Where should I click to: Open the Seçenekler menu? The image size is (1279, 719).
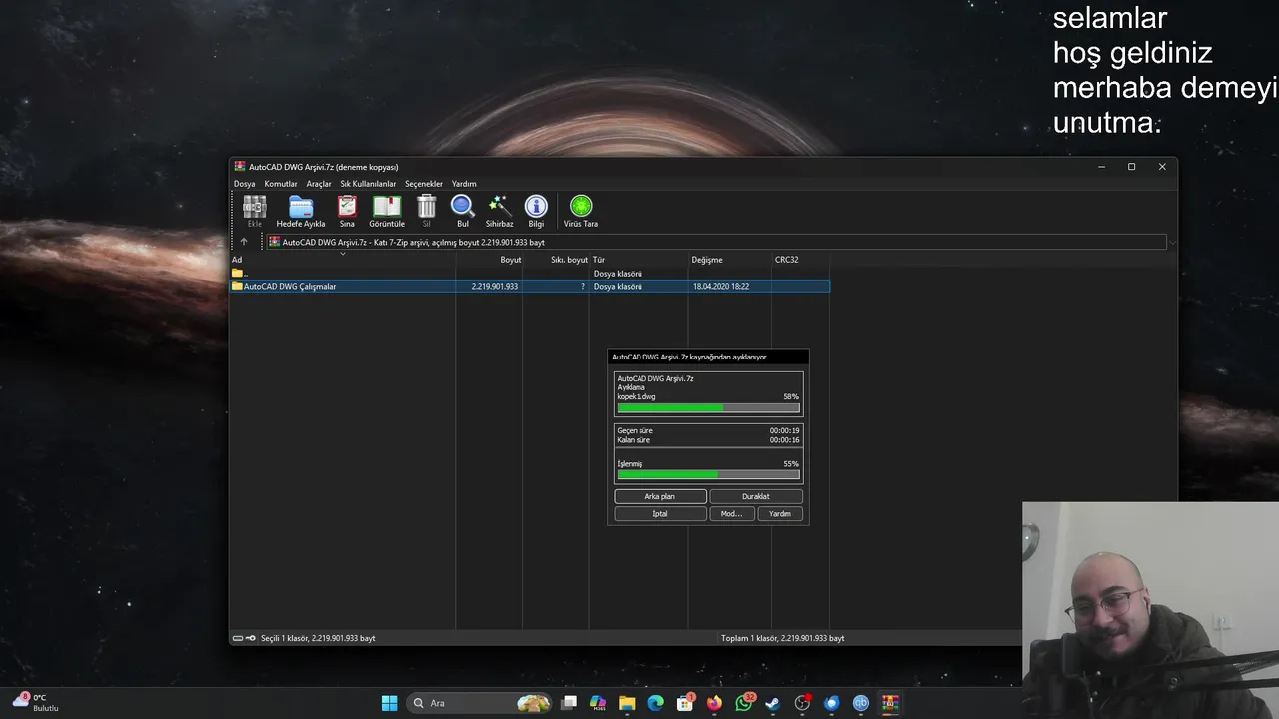[424, 184]
